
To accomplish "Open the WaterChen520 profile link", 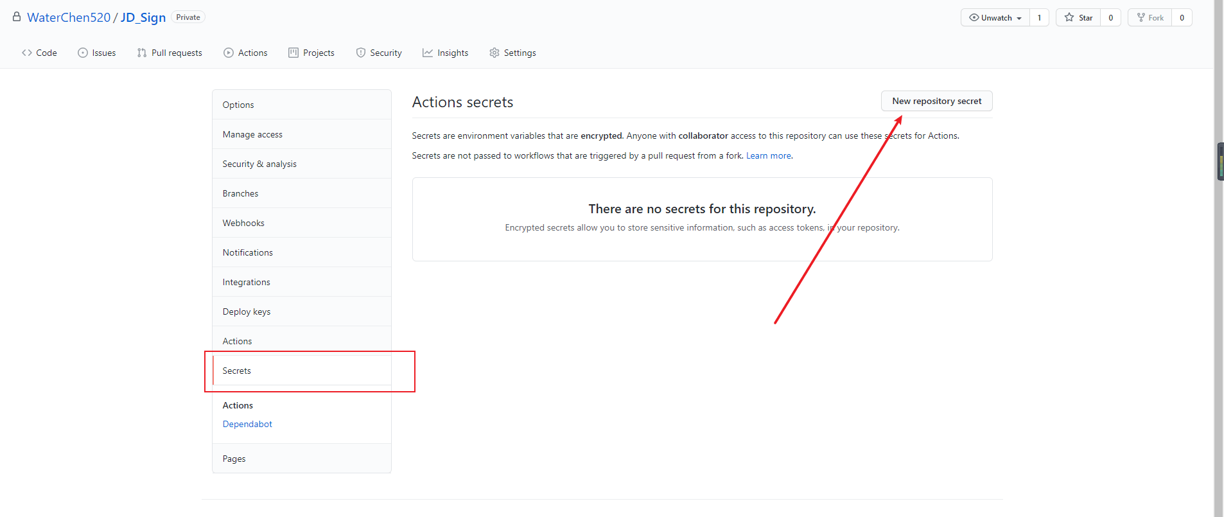I will [69, 17].
